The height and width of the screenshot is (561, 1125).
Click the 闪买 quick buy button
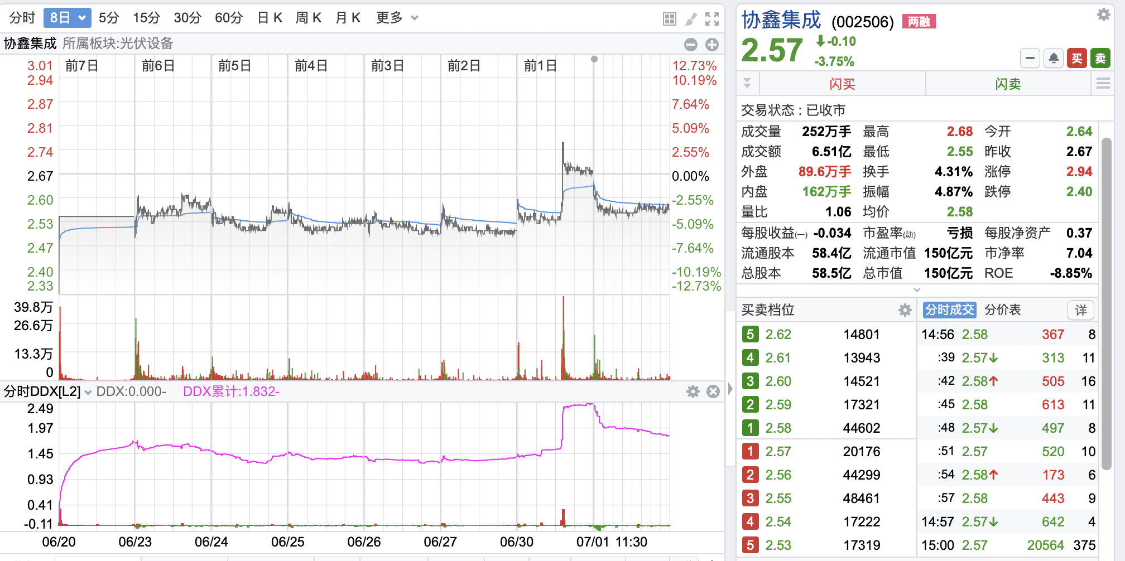(842, 84)
